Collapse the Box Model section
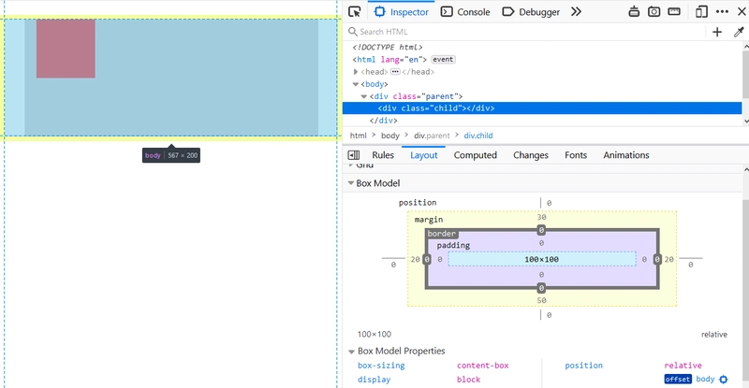The width and height of the screenshot is (749, 388). 352,184
